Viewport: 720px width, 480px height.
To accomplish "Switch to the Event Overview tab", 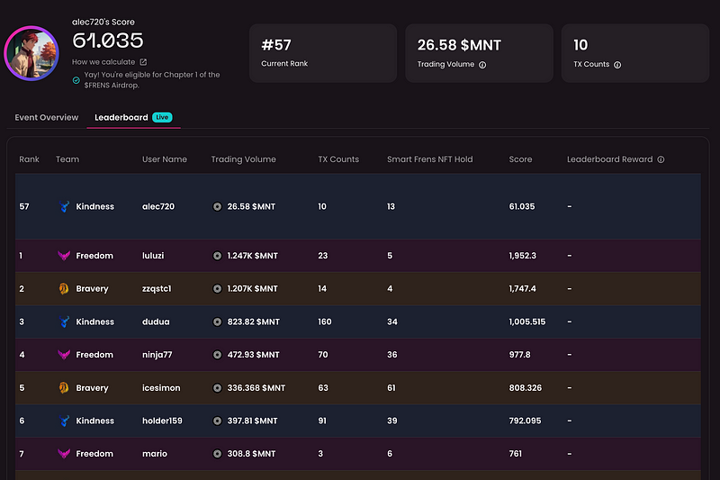I will tap(47, 118).
